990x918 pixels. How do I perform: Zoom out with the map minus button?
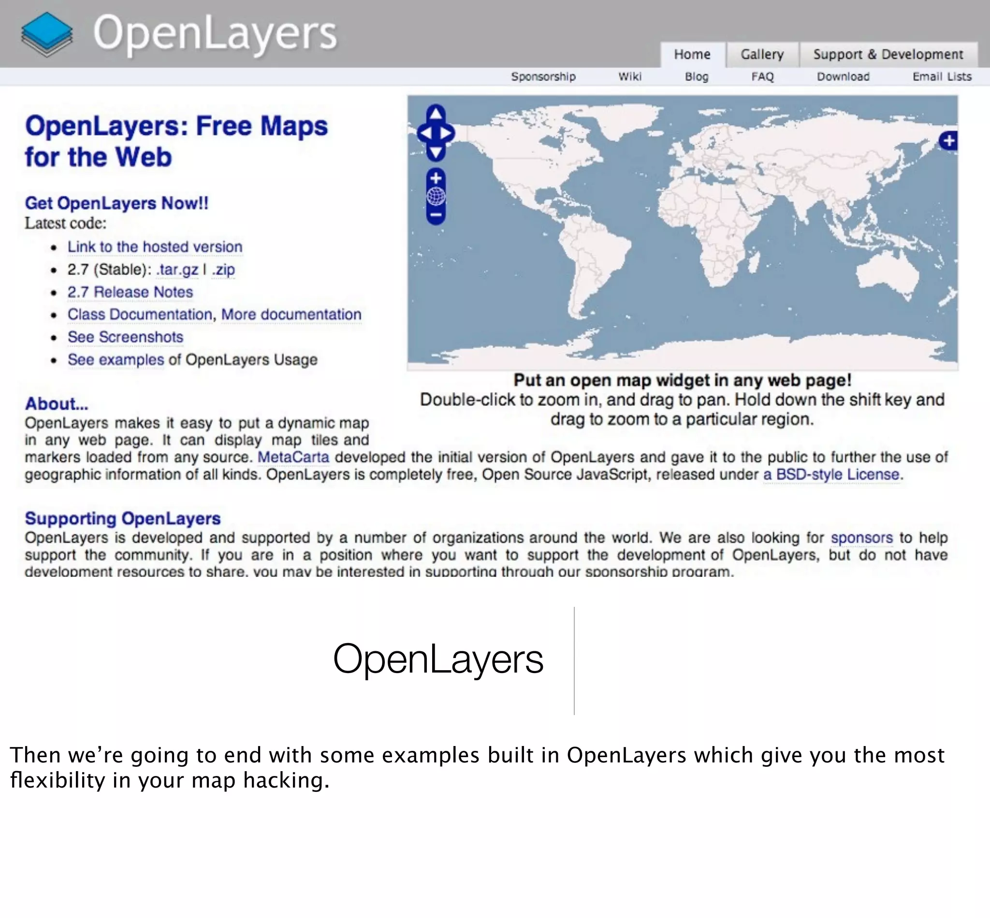click(x=436, y=215)
